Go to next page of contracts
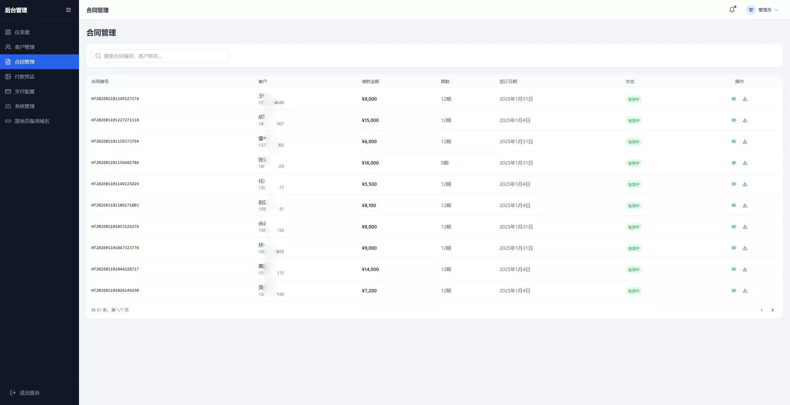This screenshot has height=405, width=790. point(772,310)
